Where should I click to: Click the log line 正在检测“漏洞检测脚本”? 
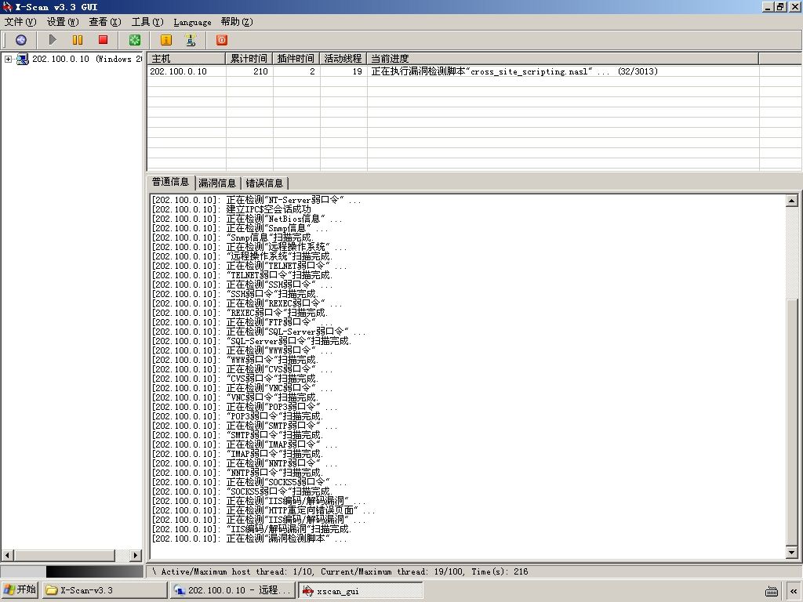click(x=249, y=539)
